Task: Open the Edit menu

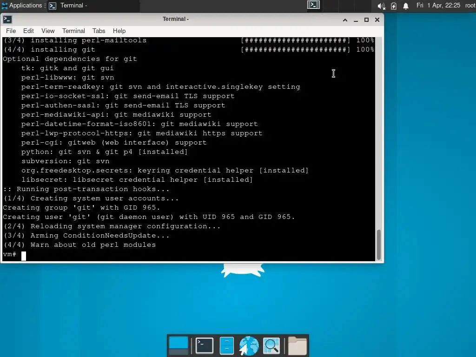Action: tap(28, 31)
